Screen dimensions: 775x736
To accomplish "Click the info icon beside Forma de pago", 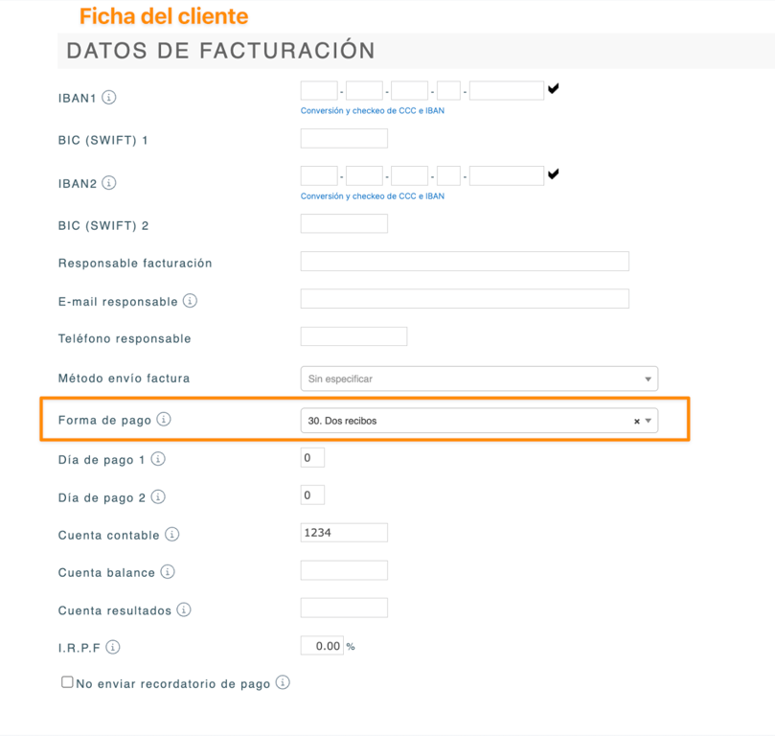I will (164, 419).
